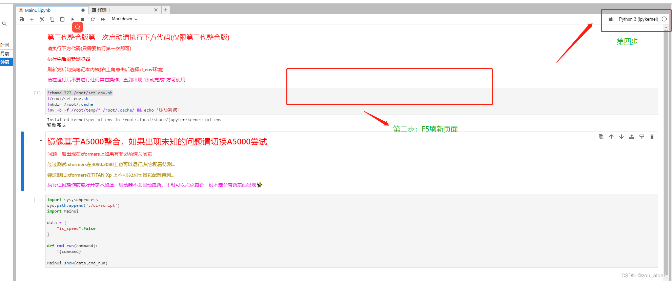Click the 请在运行后不要进行任何其它操作 line
This screenshot has width=672, height=281.
(116, 80)
